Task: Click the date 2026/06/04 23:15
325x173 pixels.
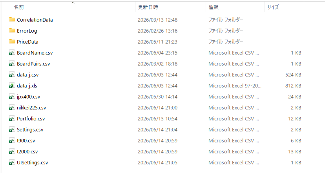Action: (157, 53)
